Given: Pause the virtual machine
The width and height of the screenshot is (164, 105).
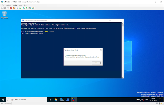Looking at the screenshot, I should click(17, 8).
